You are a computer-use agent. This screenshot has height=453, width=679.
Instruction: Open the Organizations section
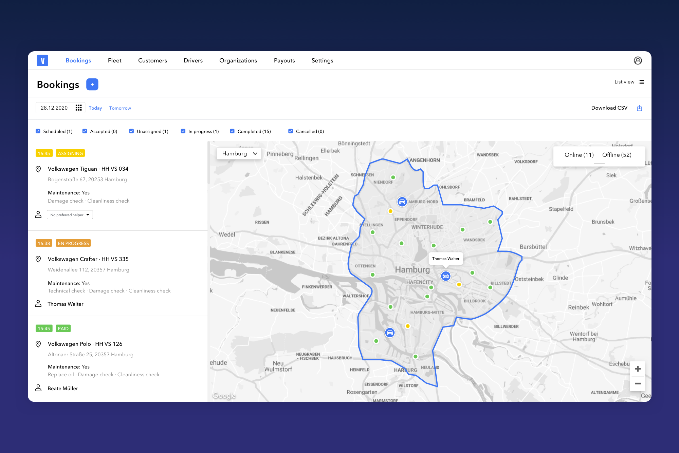point(238,60)
